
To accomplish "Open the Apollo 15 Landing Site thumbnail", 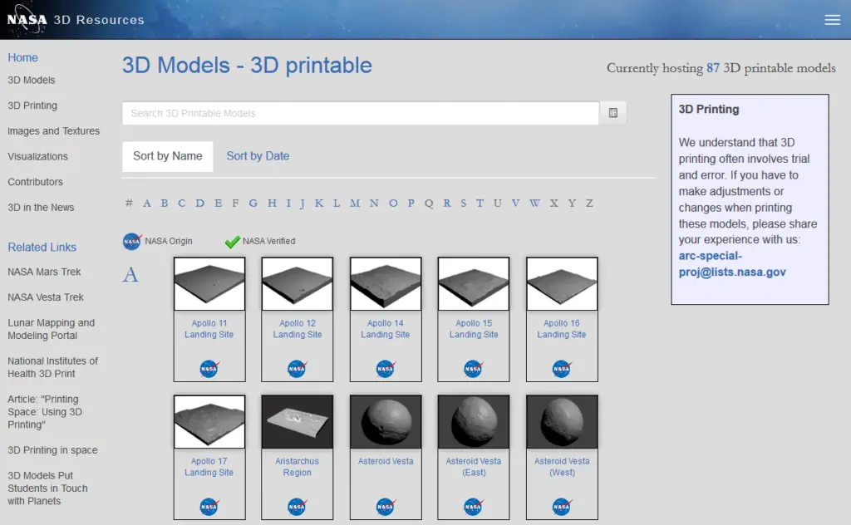I will click(x=473, y=283).
